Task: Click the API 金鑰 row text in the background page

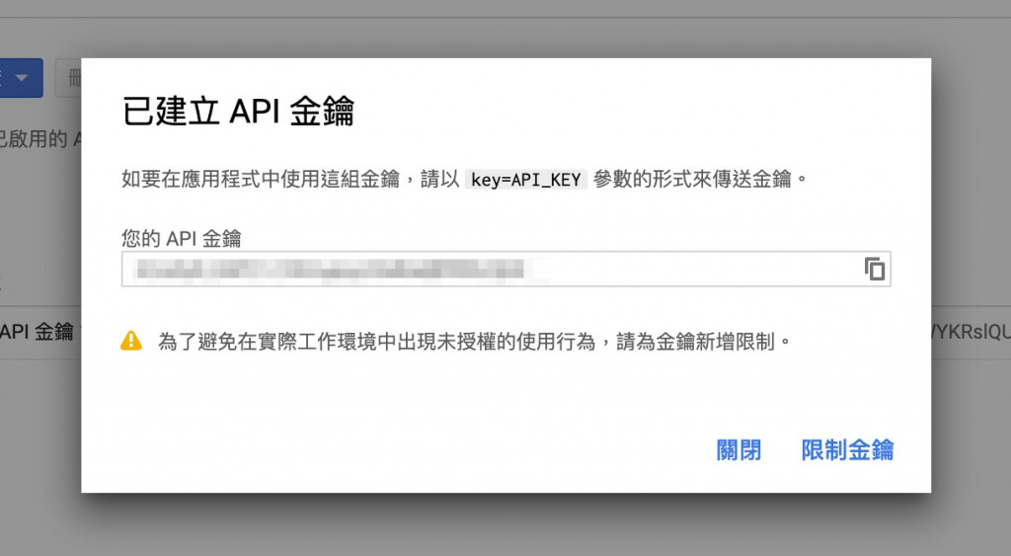Action: pyautogui.click(x=37, y=332)
